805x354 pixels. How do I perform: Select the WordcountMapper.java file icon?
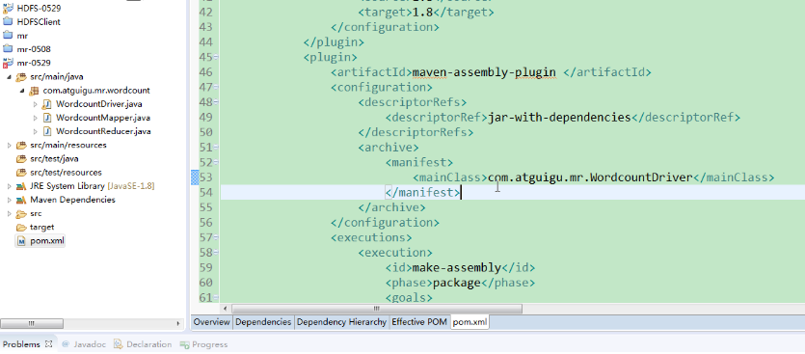point(46,118)
